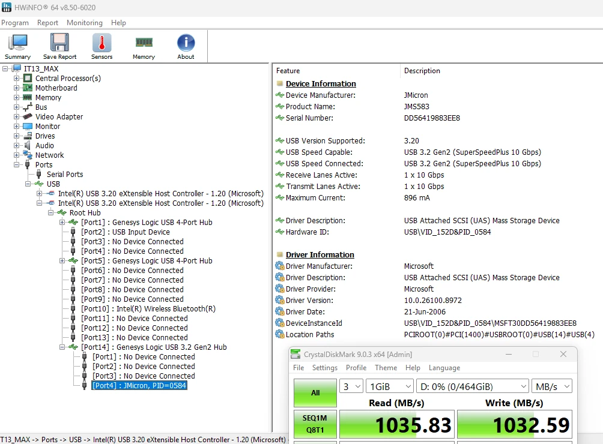This screenshot has width=603, height=444.
Task: Expand the Central Processor(s) node
Action: (17, 79)
